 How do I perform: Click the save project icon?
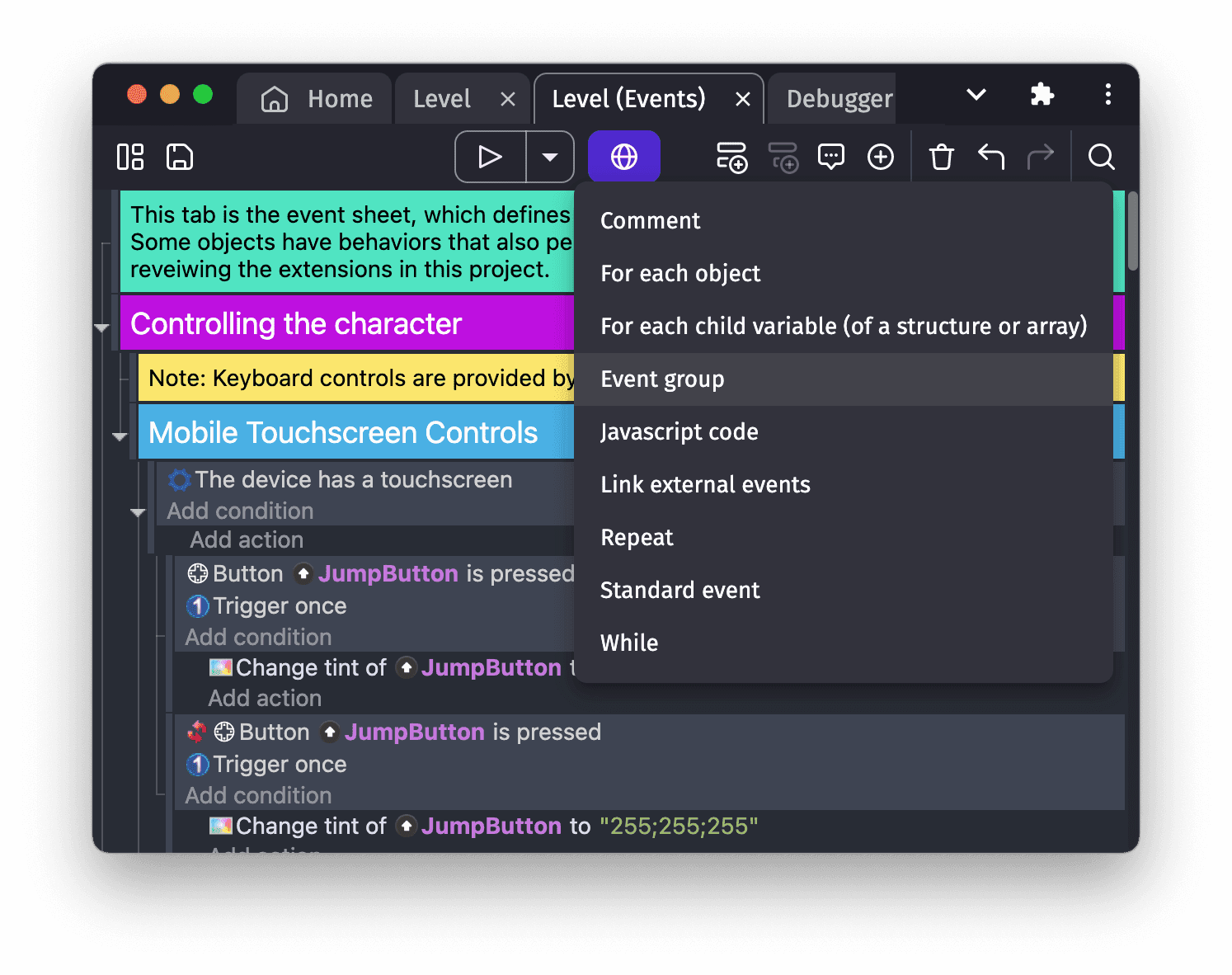click(x=180, y=157)
